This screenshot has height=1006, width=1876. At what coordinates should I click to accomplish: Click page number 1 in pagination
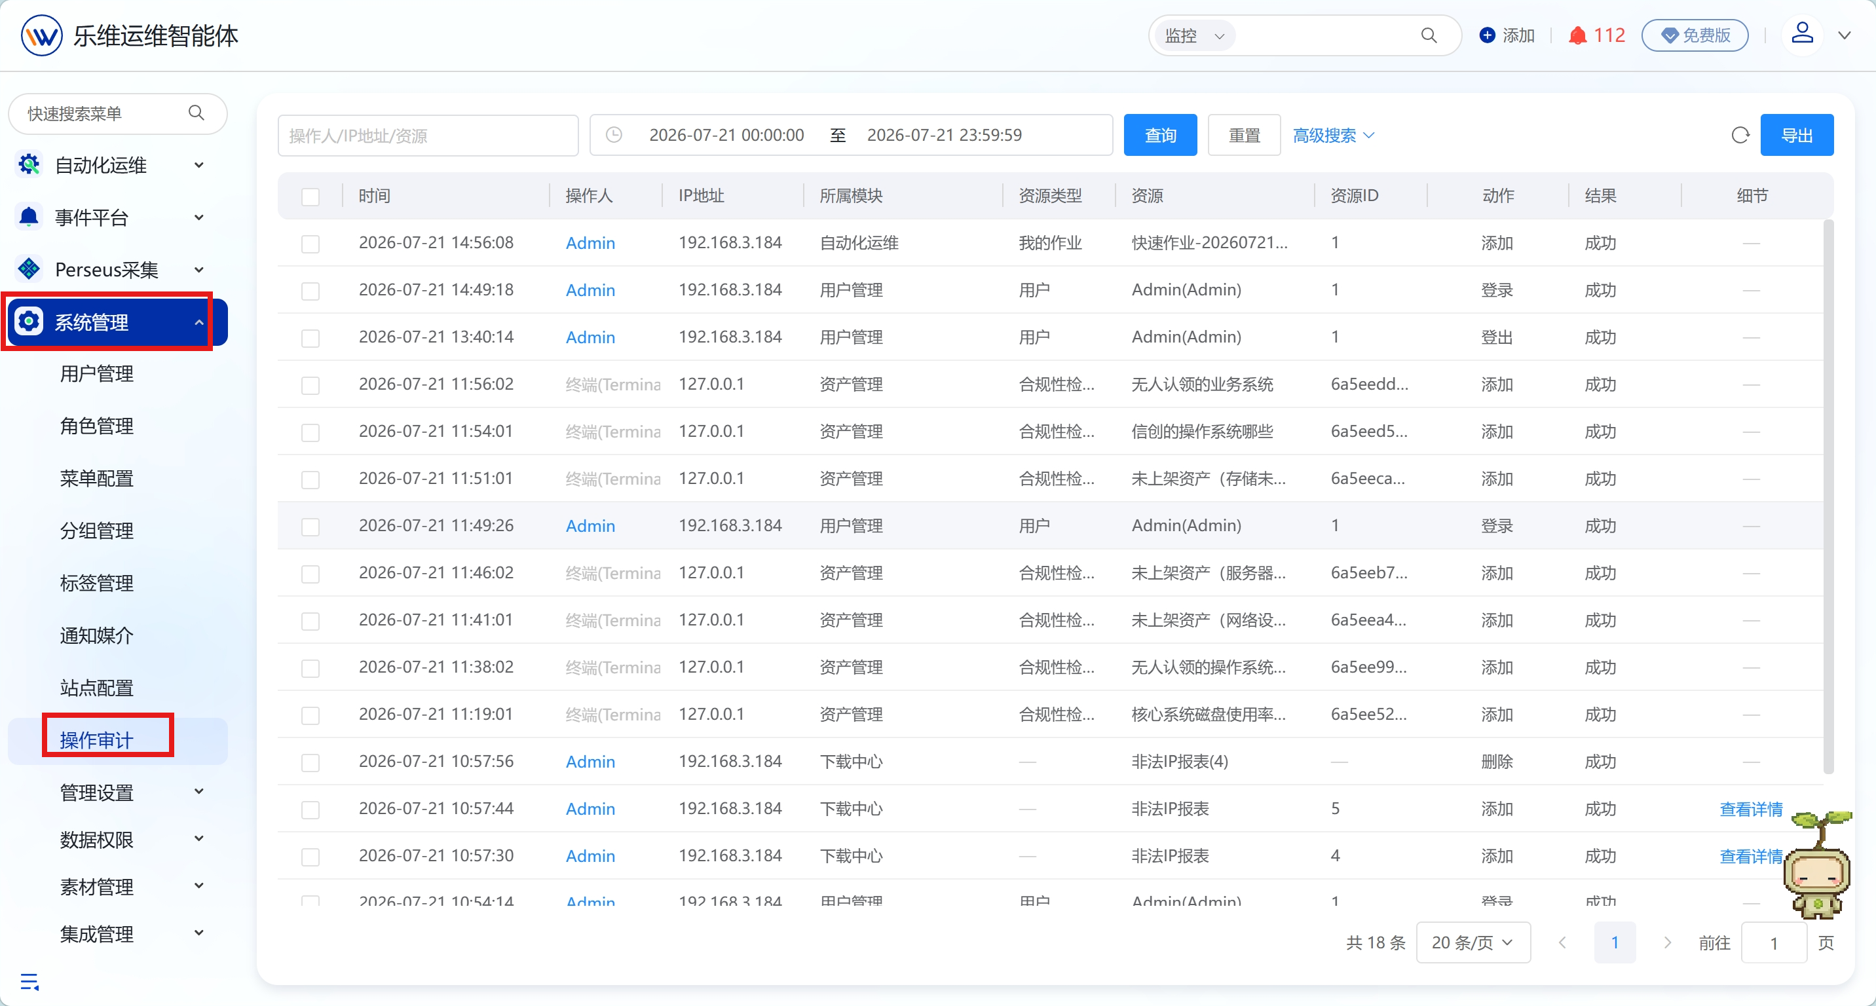pos(1615,942)
